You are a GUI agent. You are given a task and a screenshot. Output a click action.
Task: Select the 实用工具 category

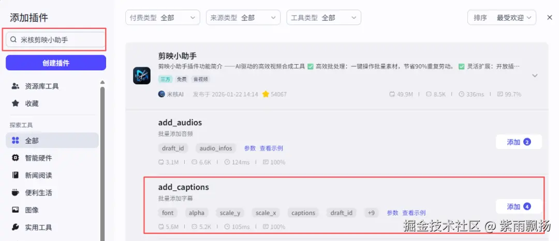click(x=52, y=227)
